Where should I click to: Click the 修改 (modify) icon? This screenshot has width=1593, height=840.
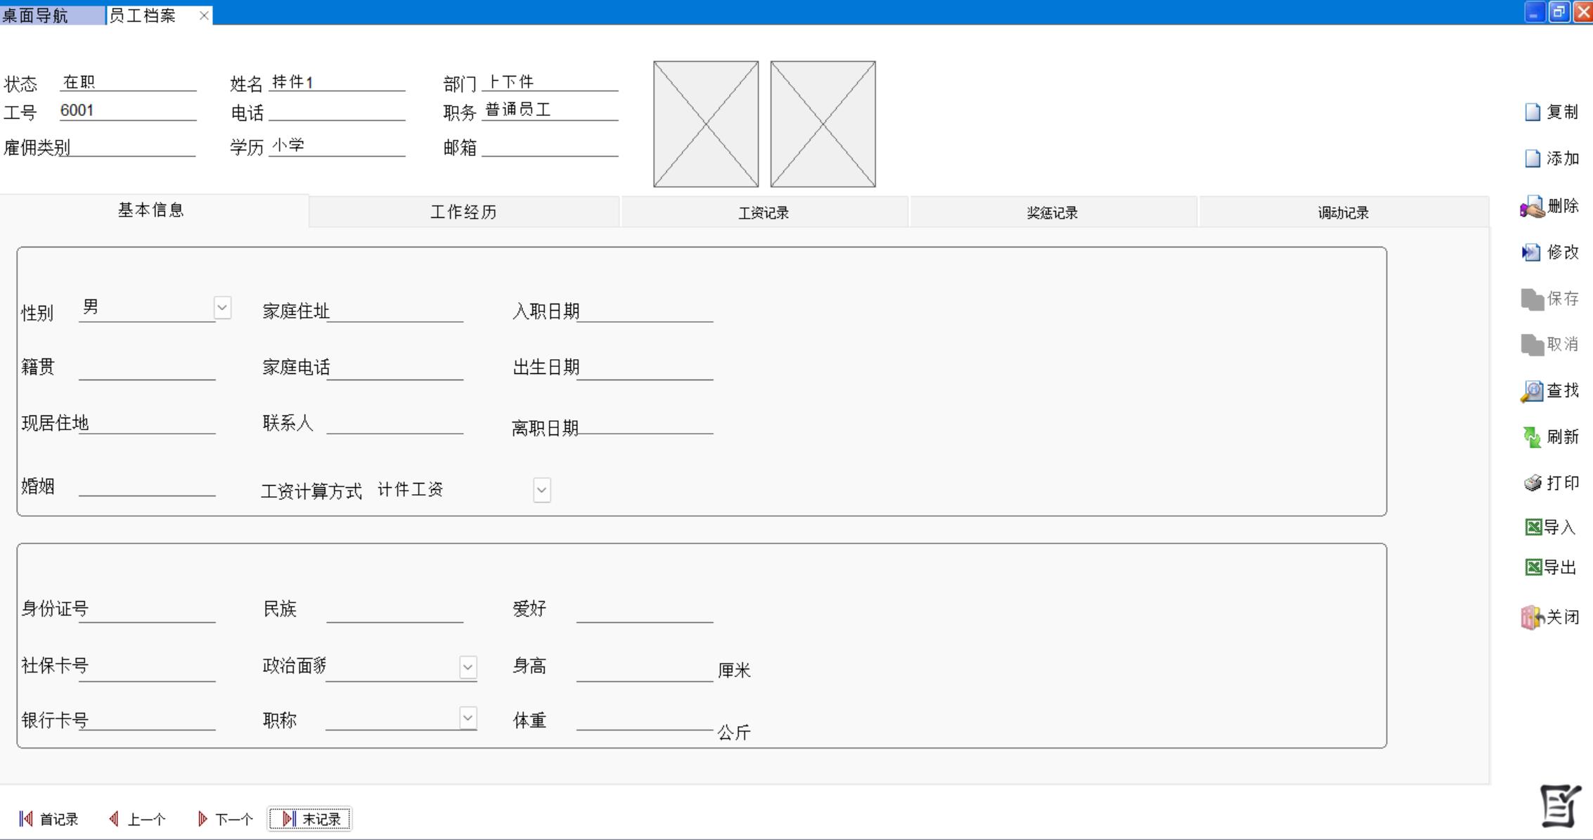(1531, 252)
